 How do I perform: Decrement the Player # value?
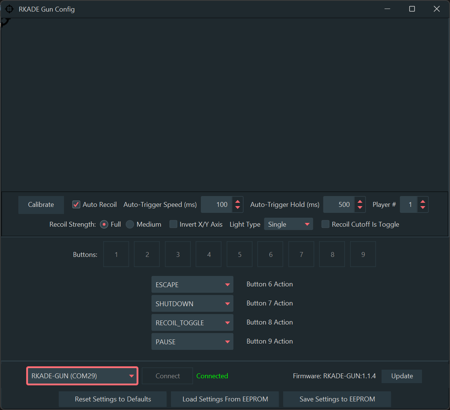423,208
